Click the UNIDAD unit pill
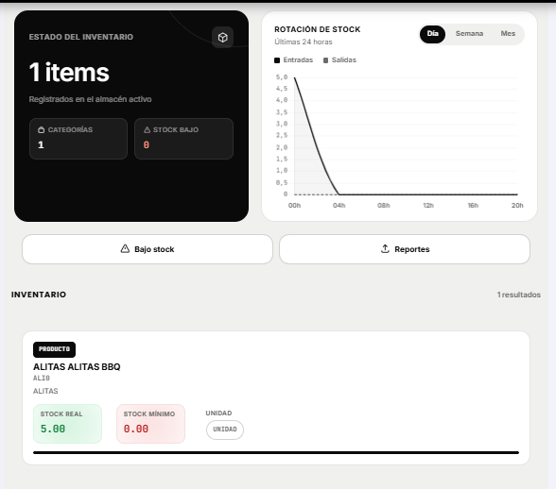The image size is (556, 489). pyautogui.click(x=225, y=430)
